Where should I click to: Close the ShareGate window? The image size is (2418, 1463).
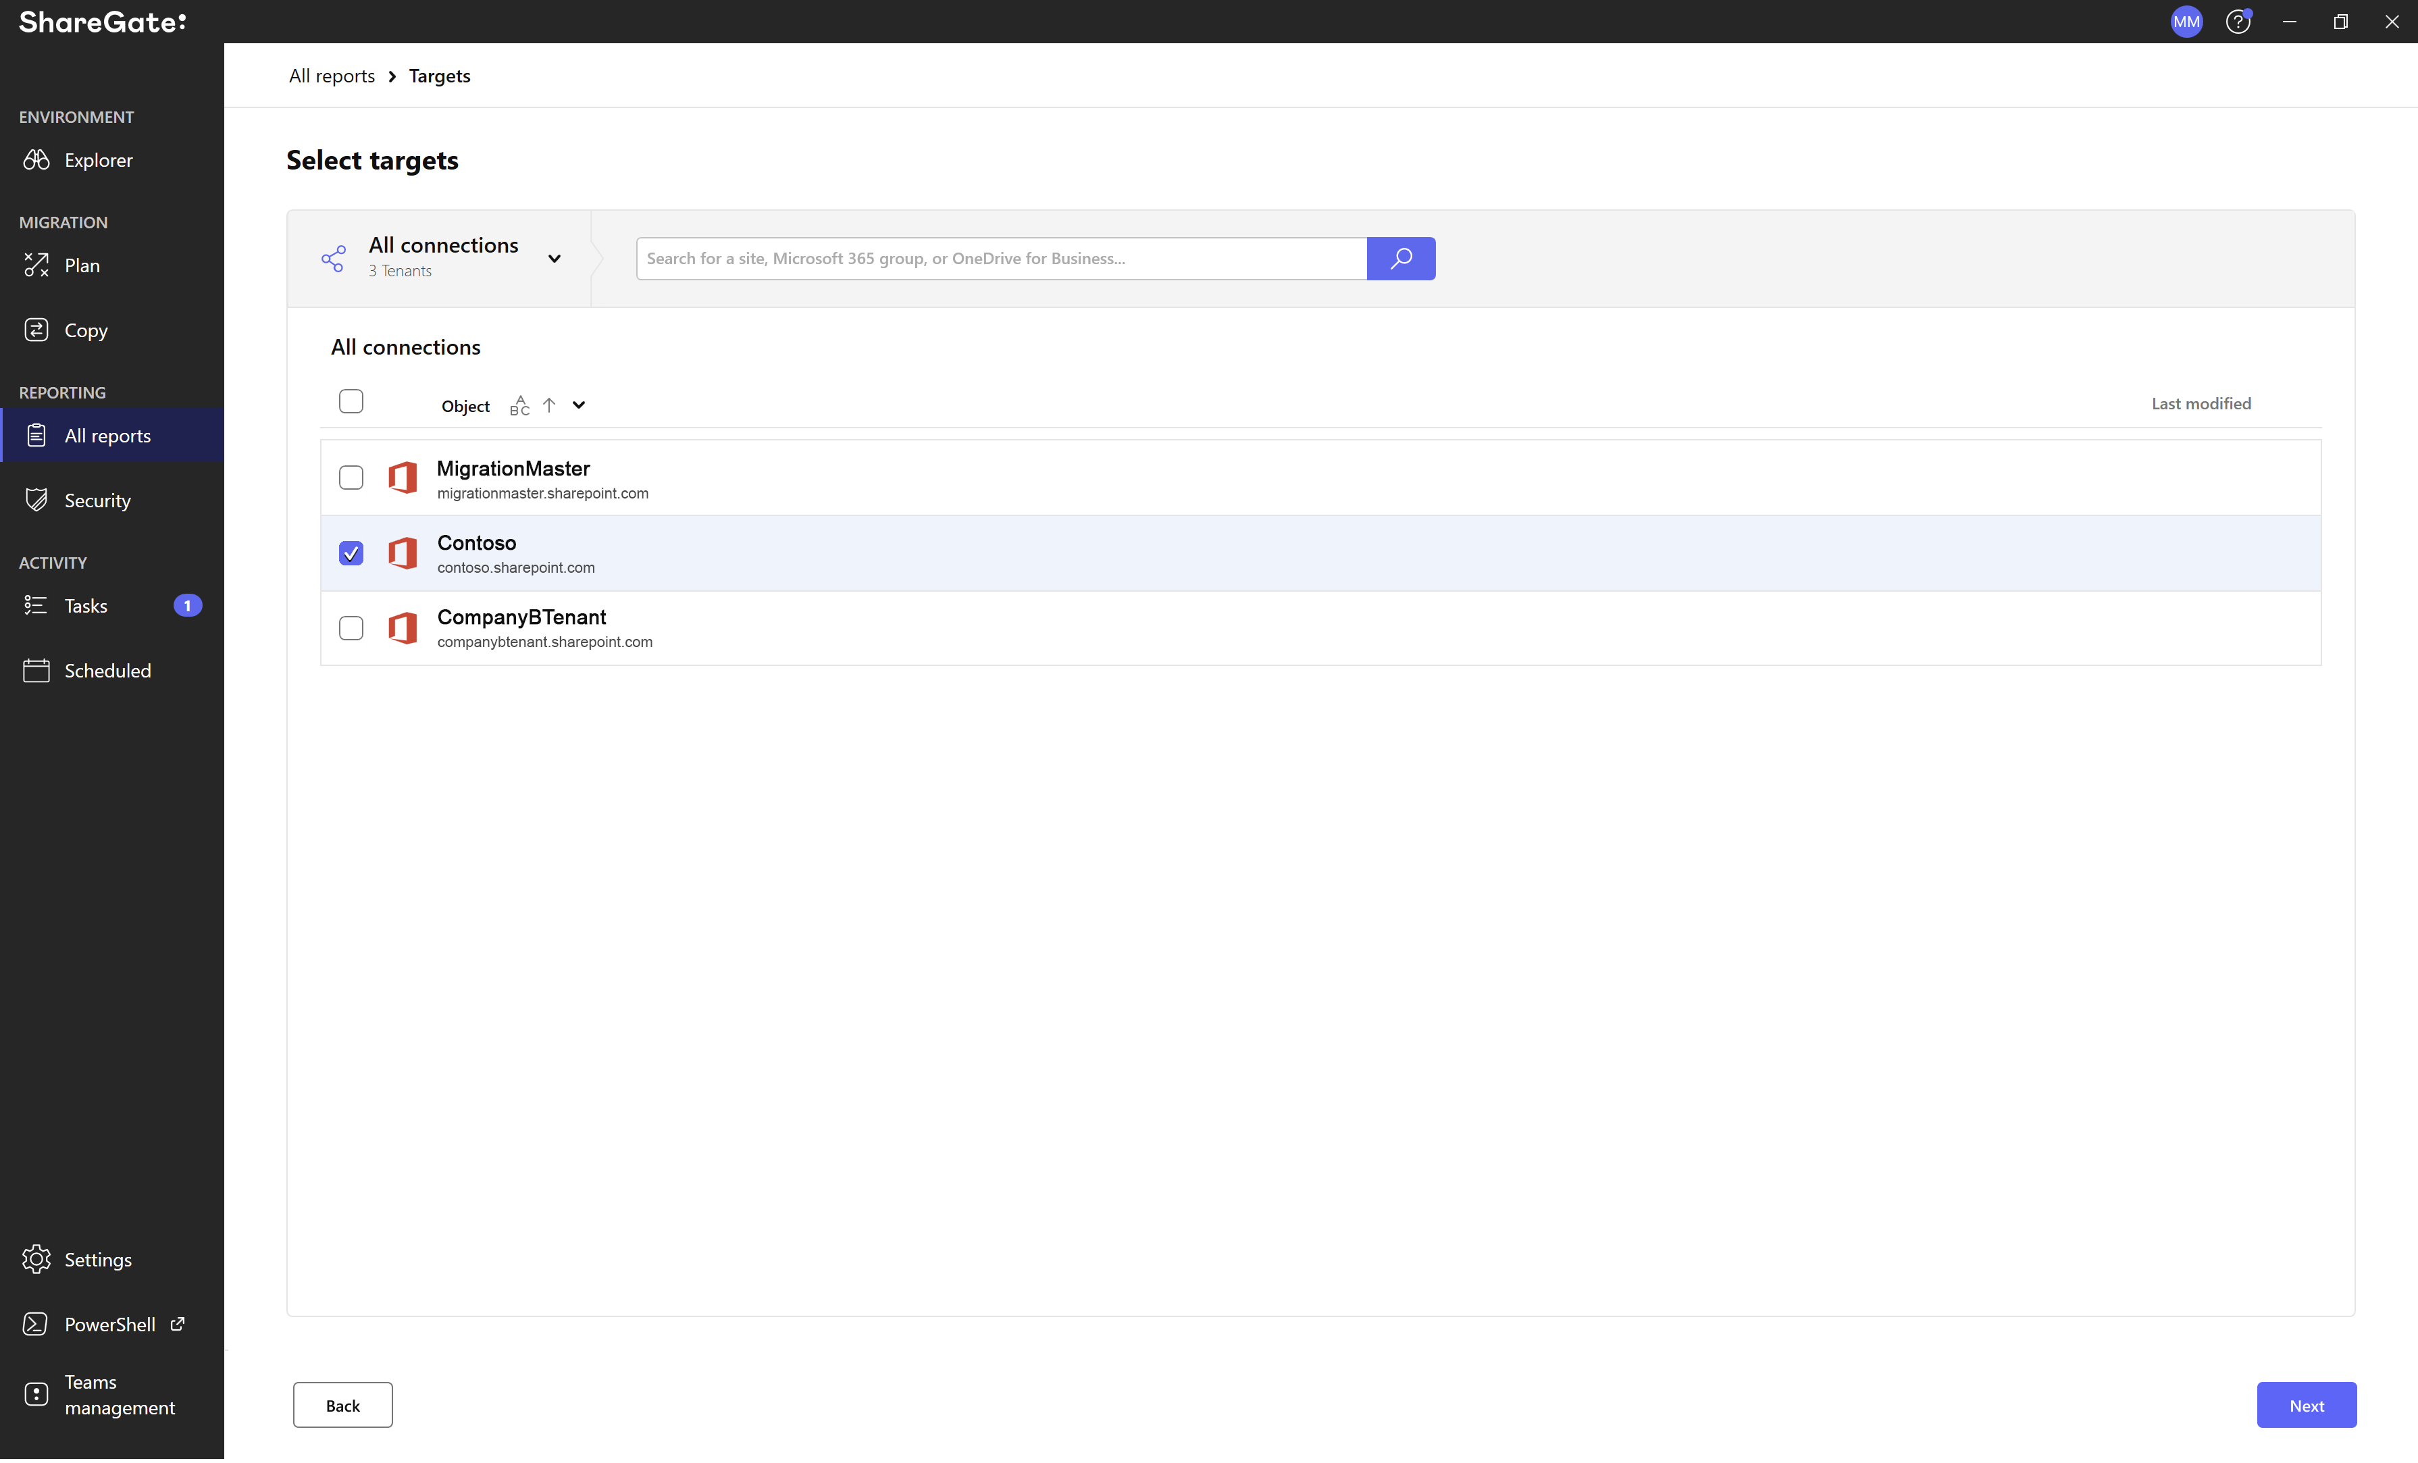[x=2392, y=22]
